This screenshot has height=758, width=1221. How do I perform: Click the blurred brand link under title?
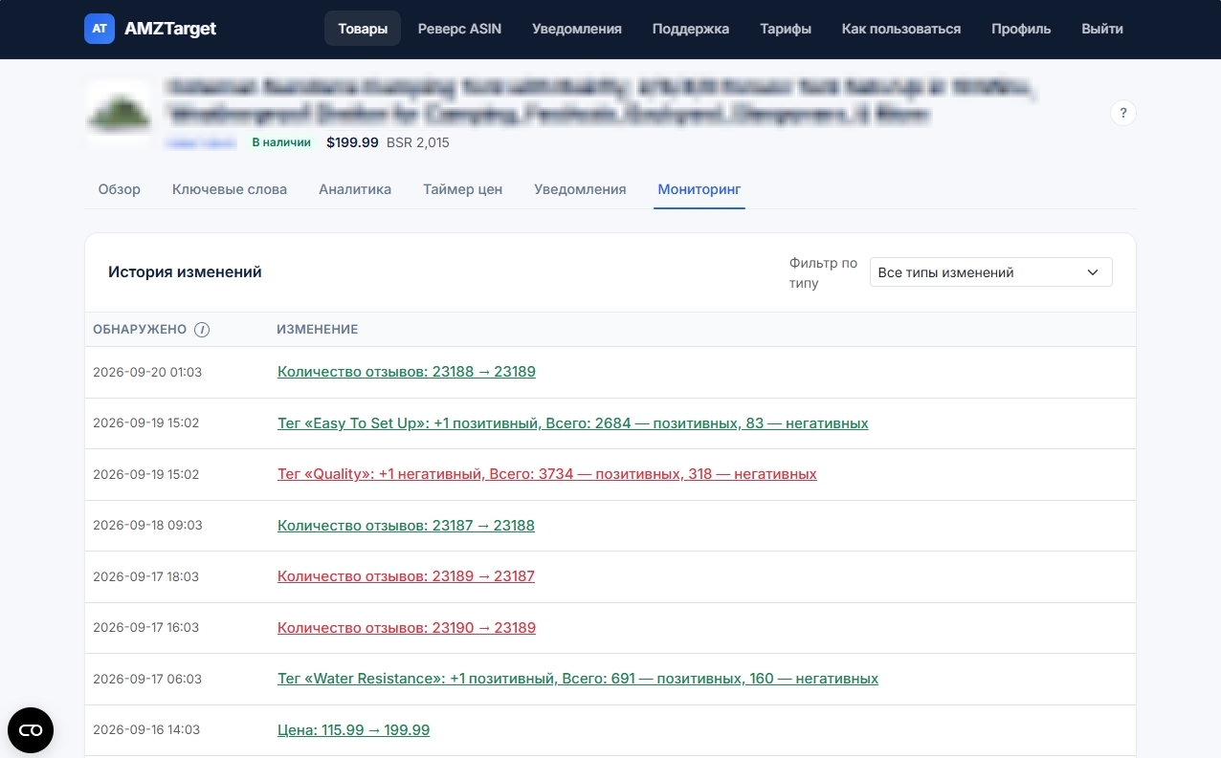[x=202, y=142]
